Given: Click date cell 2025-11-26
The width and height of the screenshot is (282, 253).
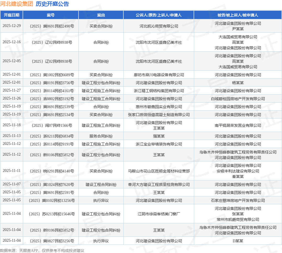Looking at the screenshot, I should pos(12,98).
